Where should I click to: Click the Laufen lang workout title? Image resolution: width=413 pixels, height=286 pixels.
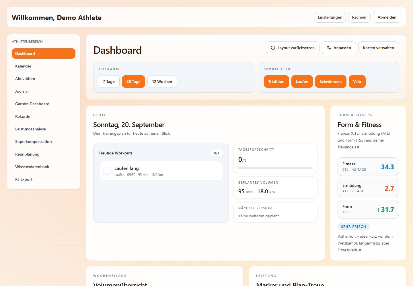(126, 168)
